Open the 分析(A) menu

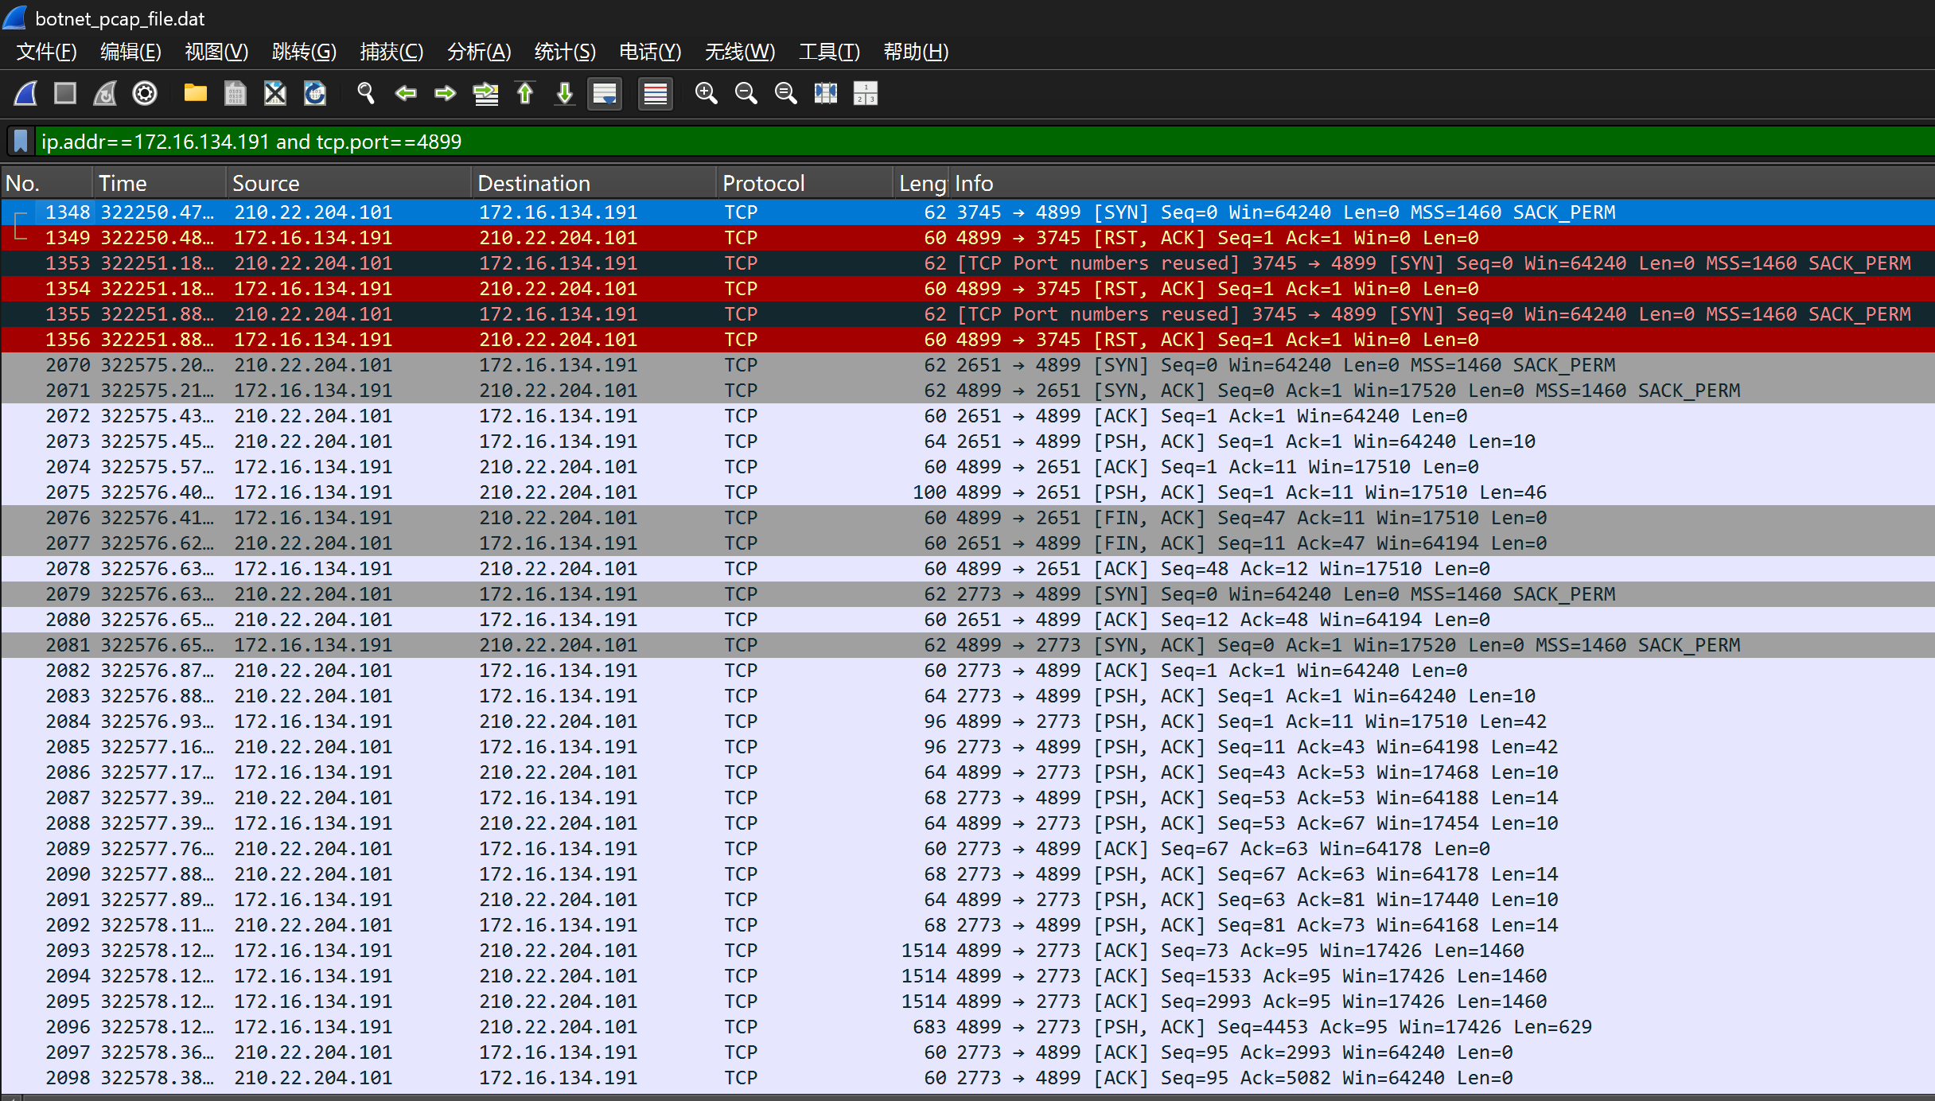[478, 52]
